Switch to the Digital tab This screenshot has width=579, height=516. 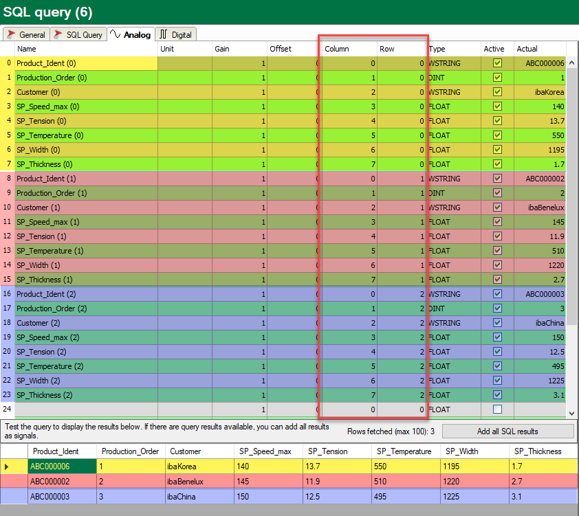tap(176, 34)
